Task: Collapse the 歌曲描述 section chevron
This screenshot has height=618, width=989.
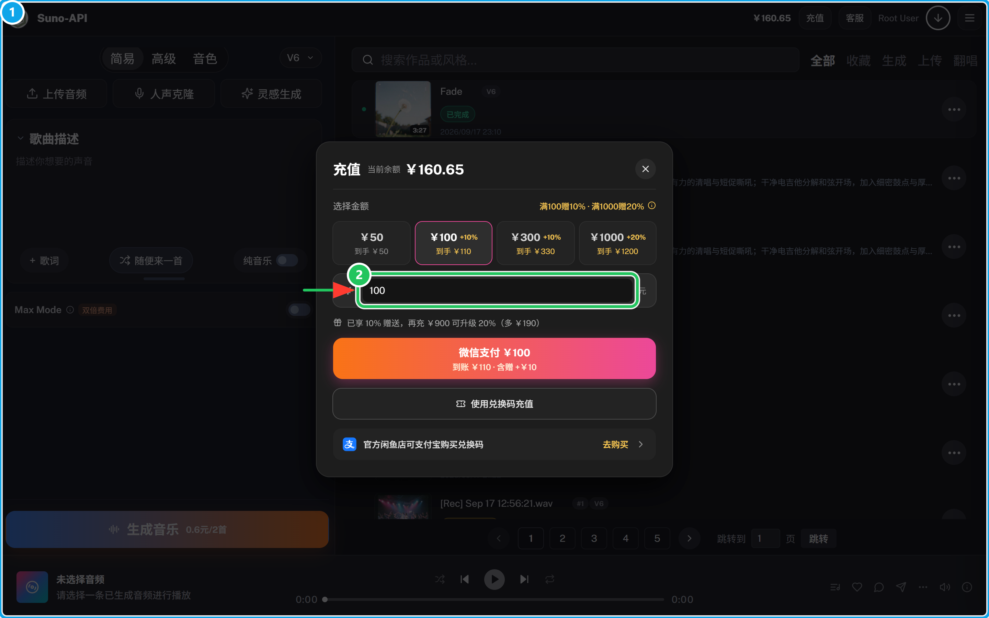Action: click(x=21, y=139)
